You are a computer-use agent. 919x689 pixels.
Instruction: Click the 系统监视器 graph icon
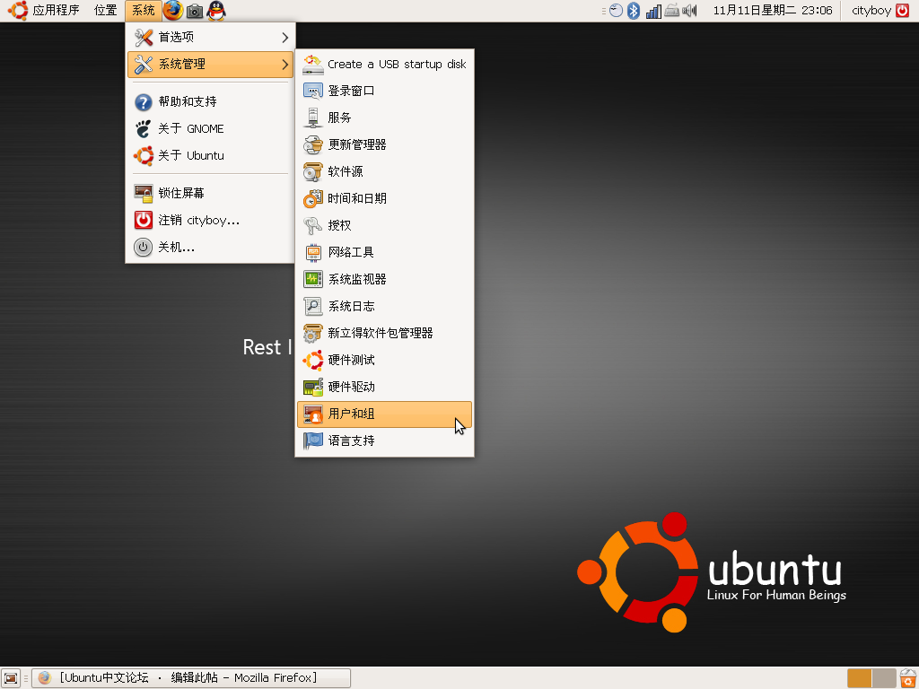point(313,280)
